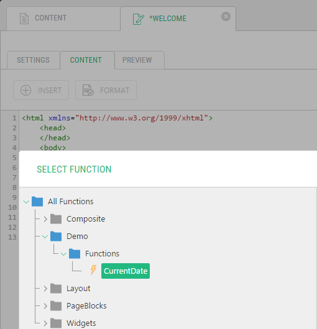Select the CurrentDate function
The width and height of the screenshot is (317, 329).
tap(126, 271)
